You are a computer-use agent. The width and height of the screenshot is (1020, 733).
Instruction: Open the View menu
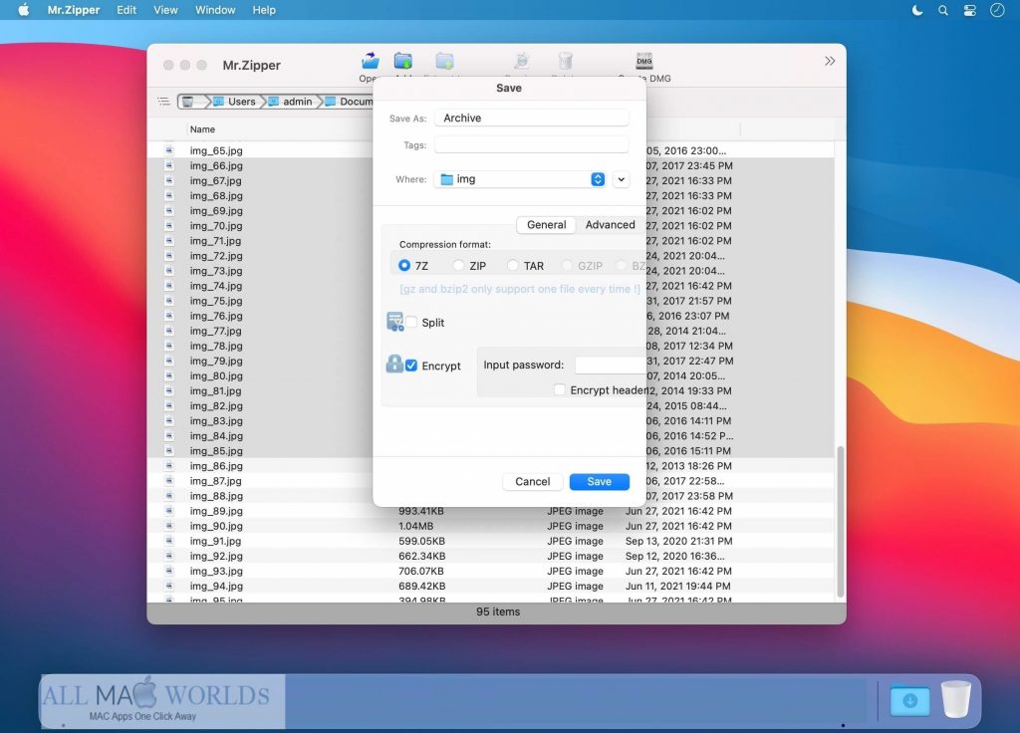165,10
